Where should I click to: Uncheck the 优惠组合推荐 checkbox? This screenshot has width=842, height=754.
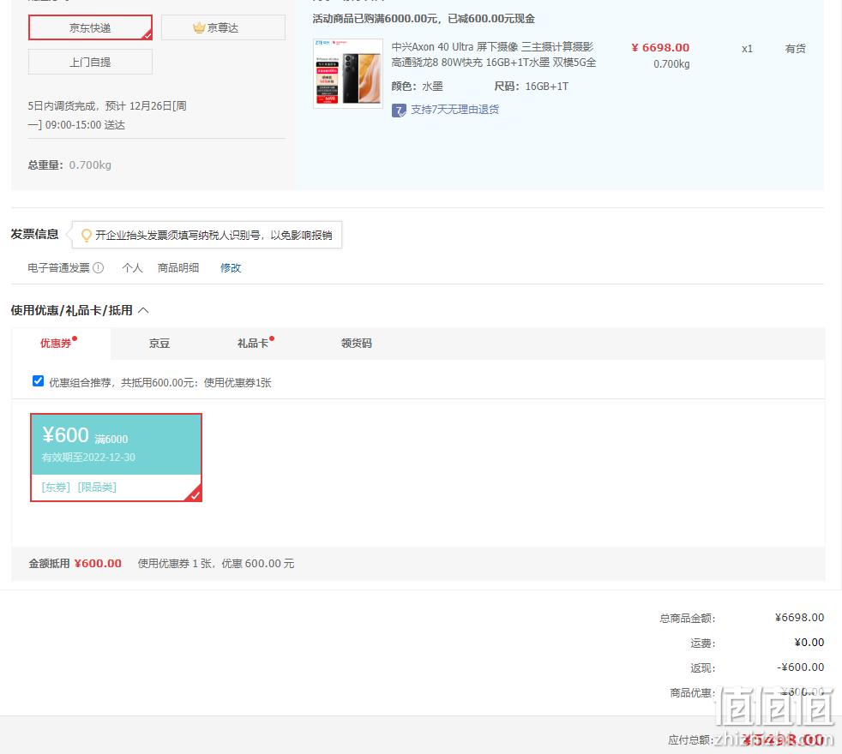click(x=38, y=381)
